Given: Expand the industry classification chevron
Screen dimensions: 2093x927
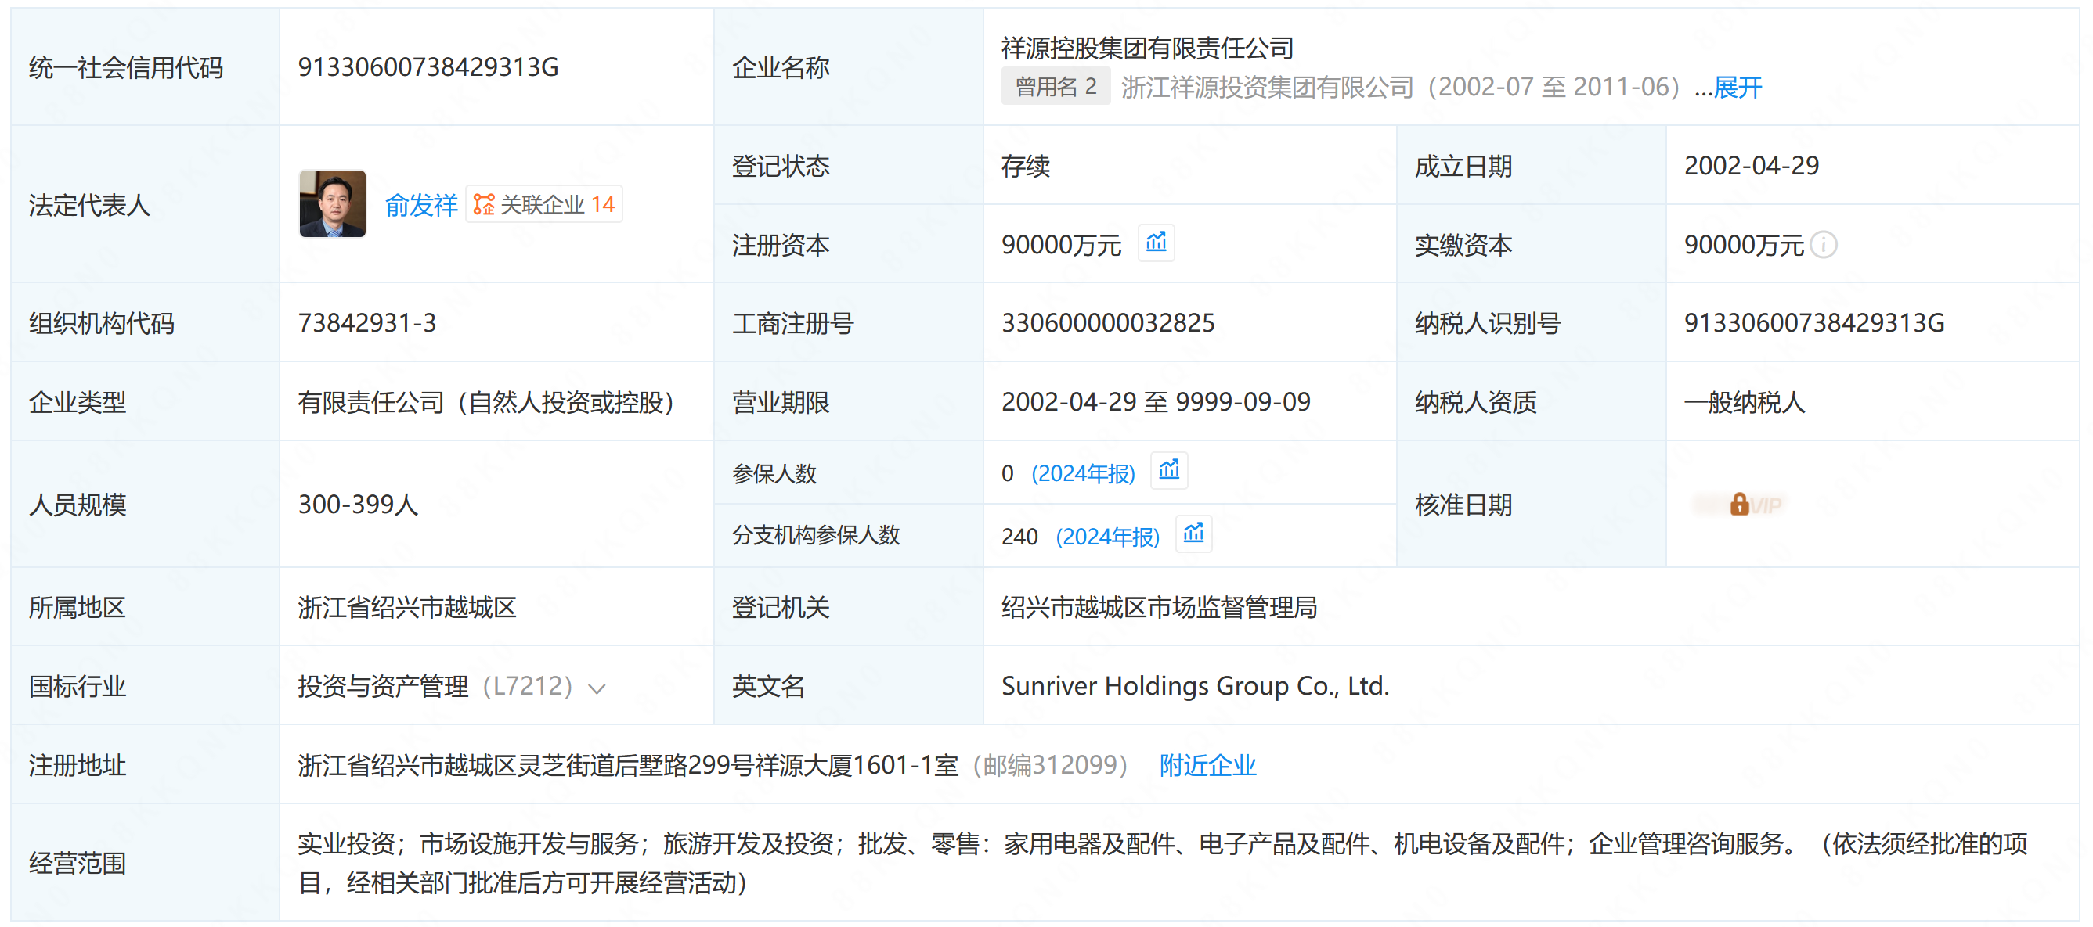Looking at the screenshot, I should point(597,688).
